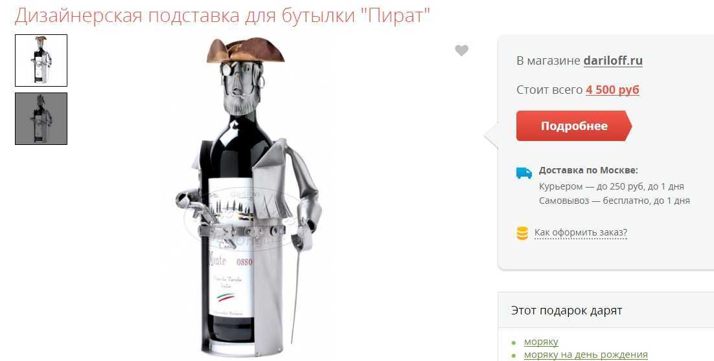The height and width of the screenshot is (361, 714).
Task: Click the yellow coins stack icon
Action: point(522,234)
